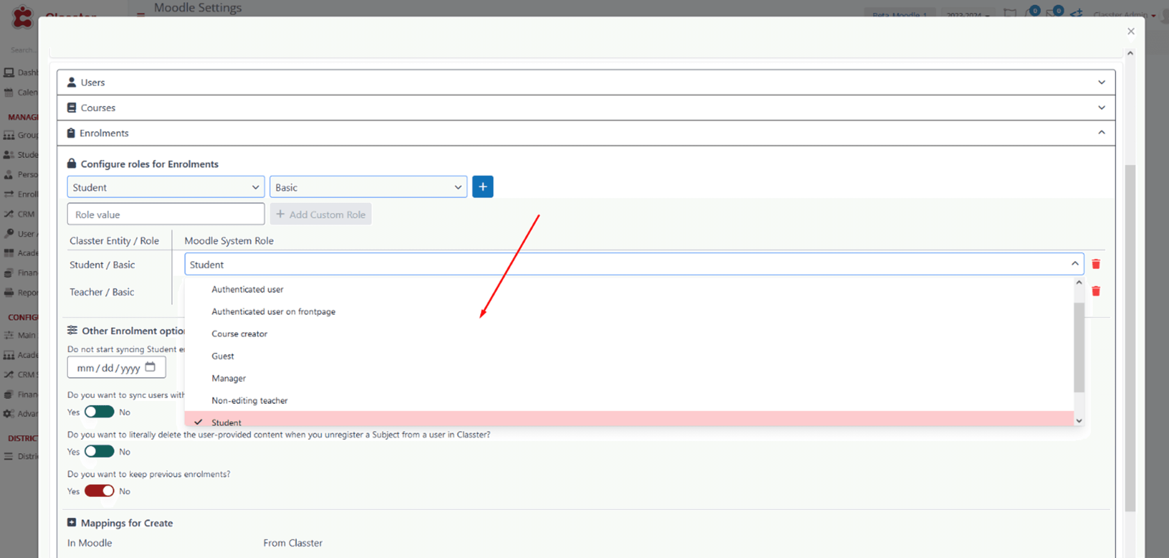Toggle delete user-provided content switch
Viewport: 1169px width, 558px height.
click(x=99, y=452)
